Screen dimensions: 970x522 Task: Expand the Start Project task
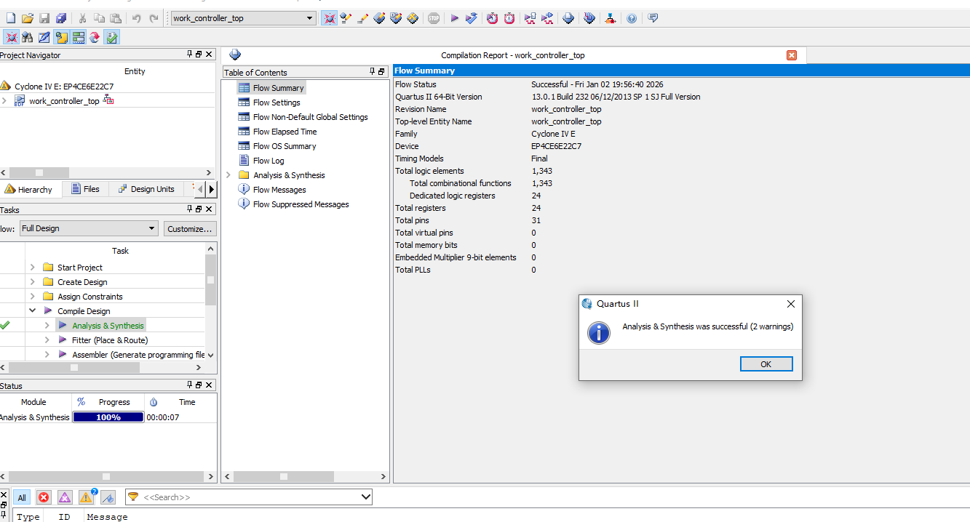click(x=33, y=268)
